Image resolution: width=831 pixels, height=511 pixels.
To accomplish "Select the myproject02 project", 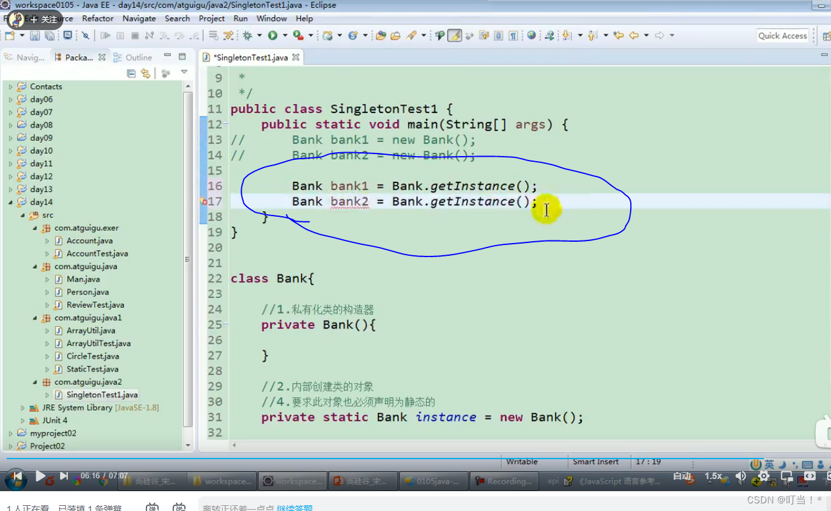I will [52, 433].
